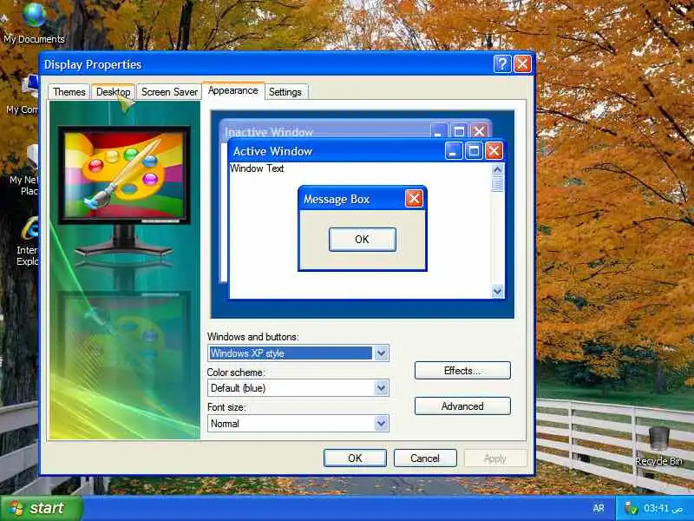Click the Active Window preview maximize icon
This screenshot has height=521, width=694.
pyautogui.click(x=474, y=150)
